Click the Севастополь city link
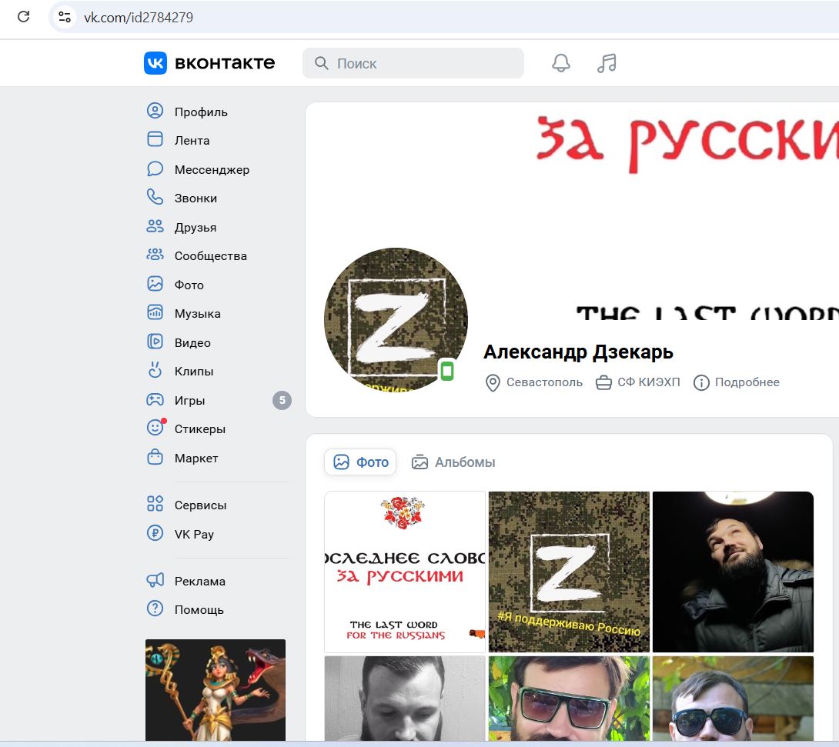The width and height of the screenshot is (839, 747). [544, 382]
